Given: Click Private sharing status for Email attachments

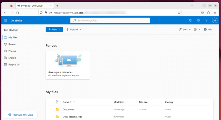Looking at the screenshot, I should pyautogui.click(x=168, y=117).
